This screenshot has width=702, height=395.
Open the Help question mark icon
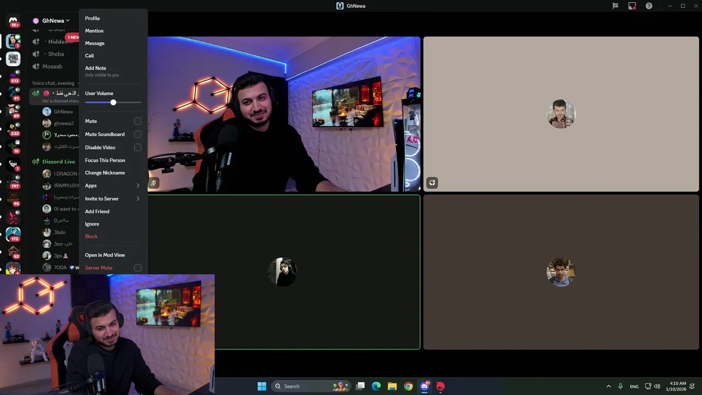[x=649, y=6]
